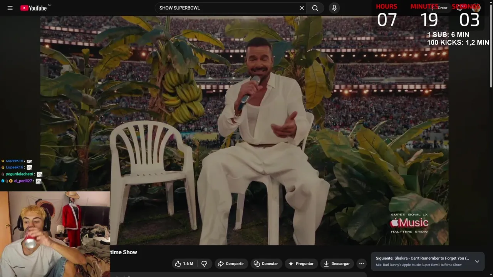Download the video with Descargar
The width and height of the screenshot is (493, 277).
[337, 264]
